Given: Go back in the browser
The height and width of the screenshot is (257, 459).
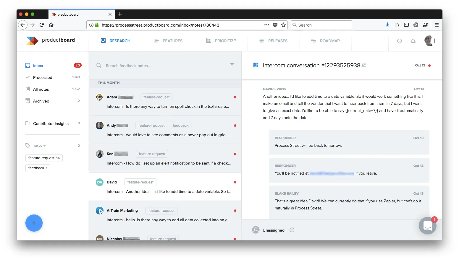Looking at the screenshot, I should (x=23, y=25).
